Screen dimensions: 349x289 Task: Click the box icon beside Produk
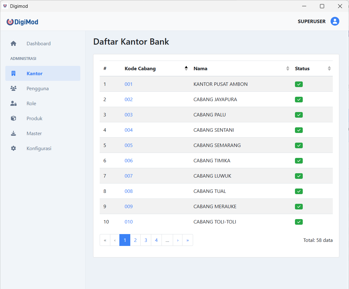13,119
